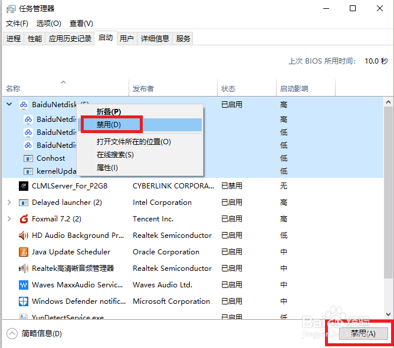Click the Waves MaxxAudio Service icon
Viewport: 394px width, 348px height.
[24, 285]
